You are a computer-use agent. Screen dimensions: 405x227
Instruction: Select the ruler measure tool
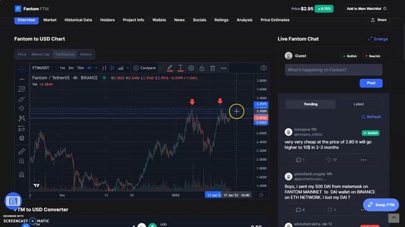tap(22, 151)
